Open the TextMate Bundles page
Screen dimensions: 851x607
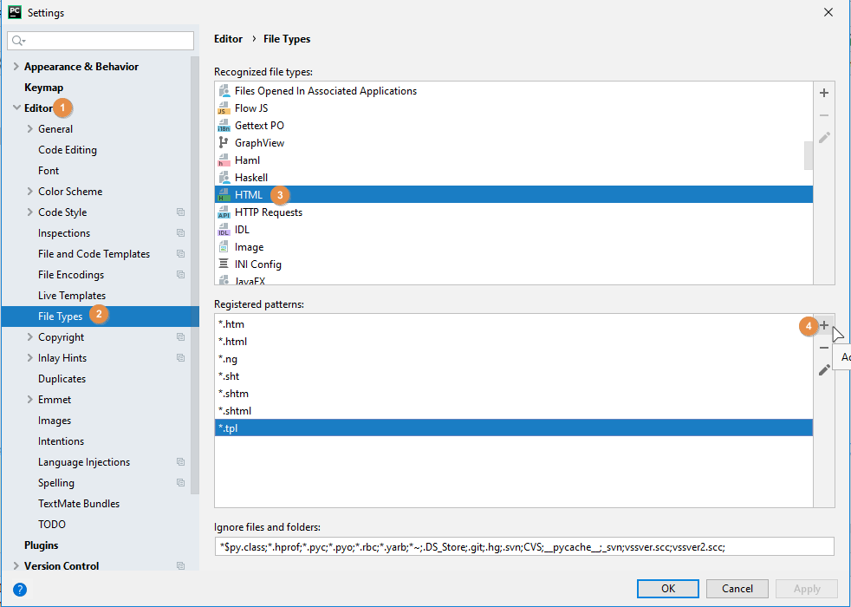(79, 503)
